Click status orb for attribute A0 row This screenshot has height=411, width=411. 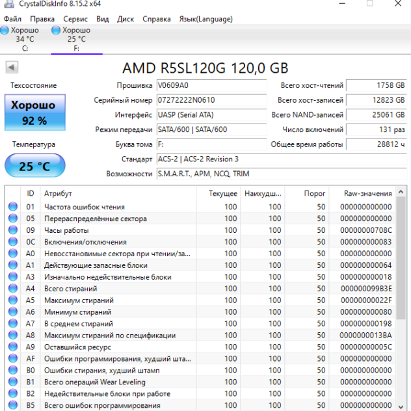[x=13, y=253]
